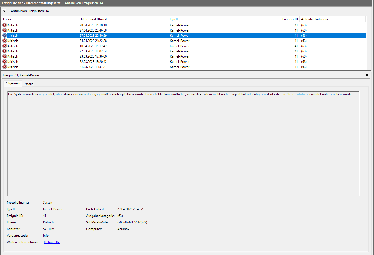374x255 pixels.
Task: Click critical icon of 22.03.2023 18:20:42 event
Action: 5,61
